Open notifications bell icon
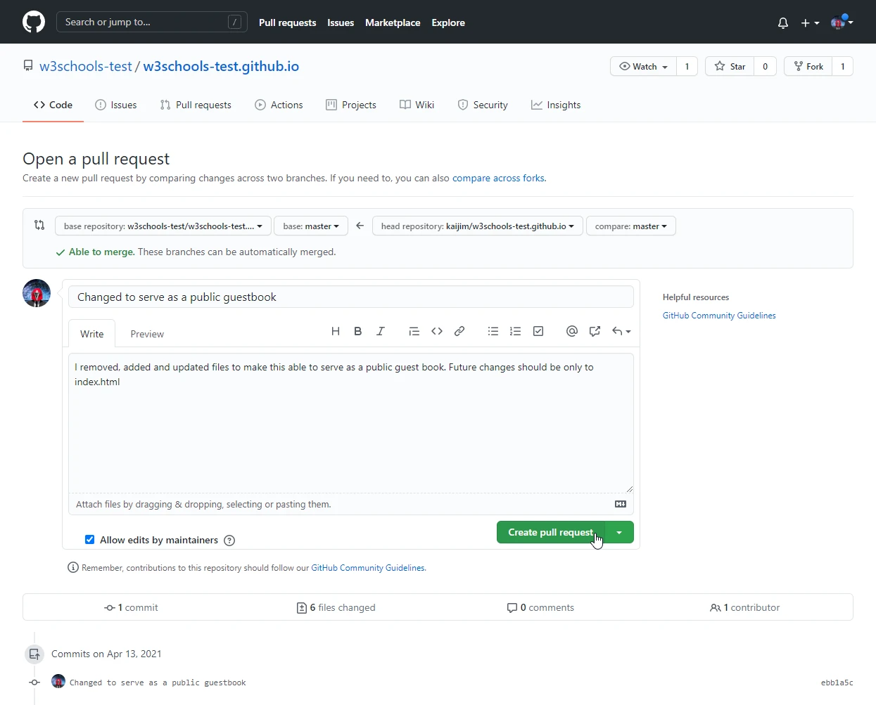The image size is (876, 705). (783, 23)
